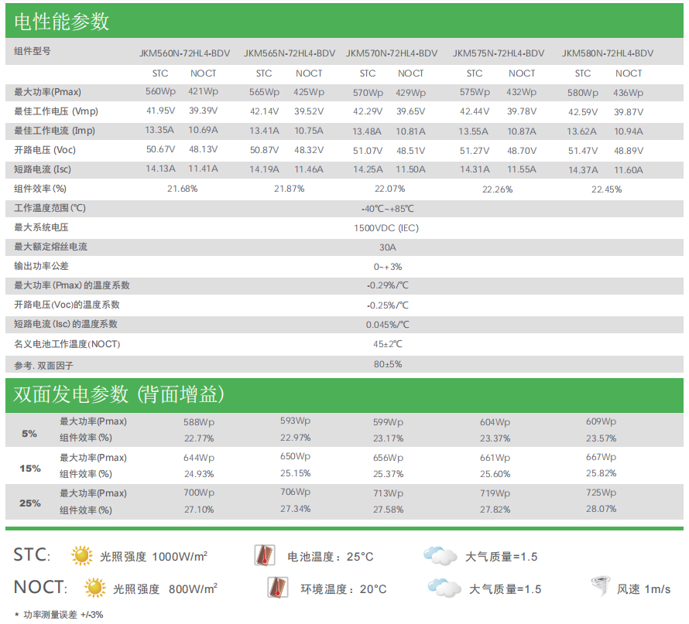This screenshot has width=689, height=624.
Task: Click the 最佳工作电压 (Vmp) row label
Action: pos(56,111)
